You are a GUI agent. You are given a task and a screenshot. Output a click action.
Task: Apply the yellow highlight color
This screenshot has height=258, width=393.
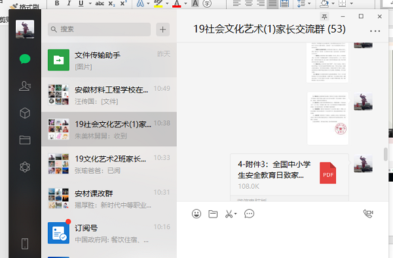pyautogui.click(x=158, y=3)
